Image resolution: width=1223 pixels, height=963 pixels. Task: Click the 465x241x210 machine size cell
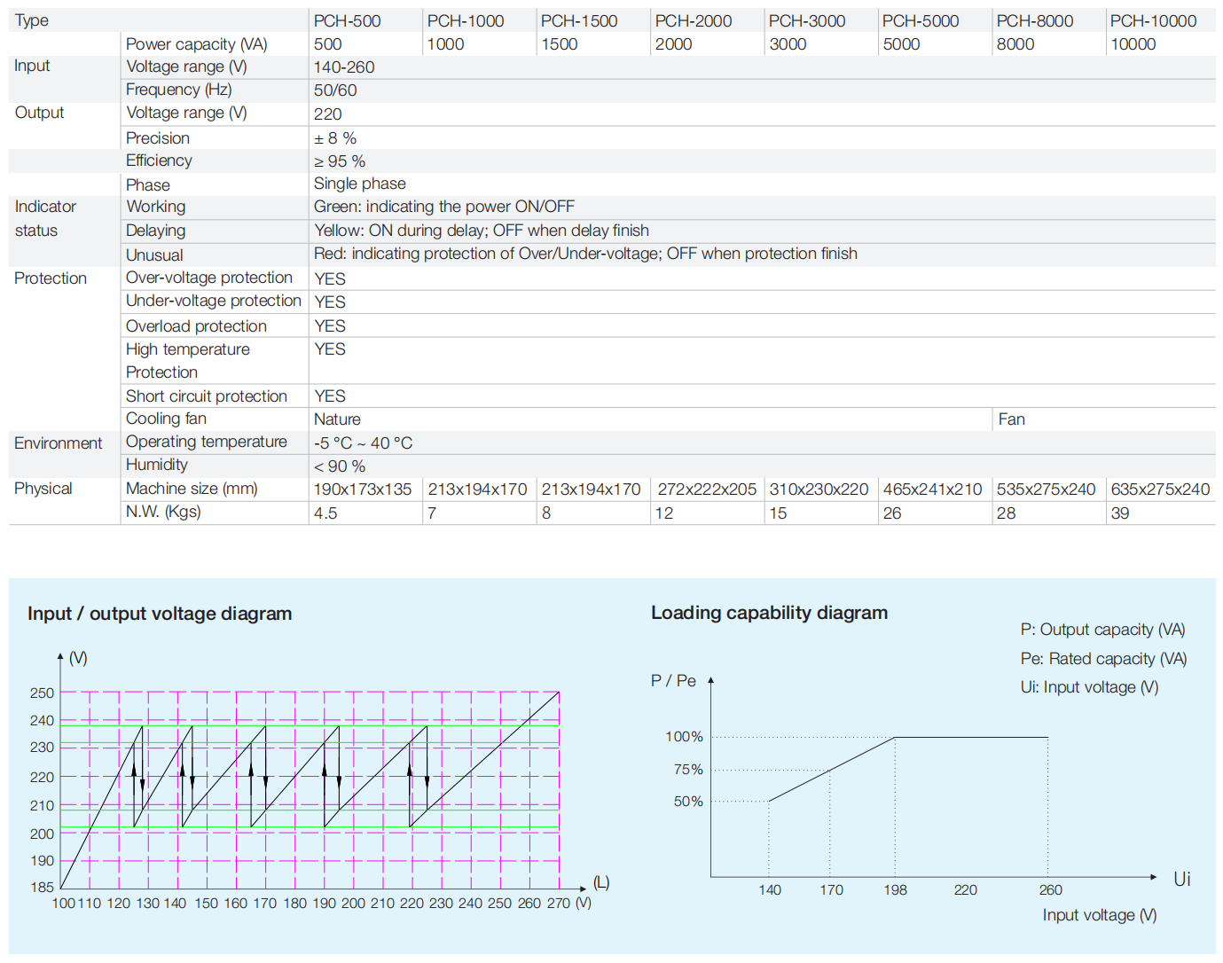pos(932,489)
